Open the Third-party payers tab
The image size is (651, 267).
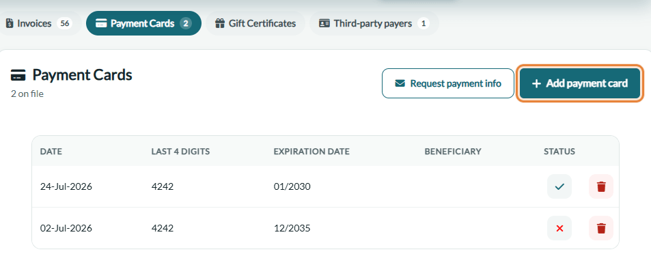374,23
